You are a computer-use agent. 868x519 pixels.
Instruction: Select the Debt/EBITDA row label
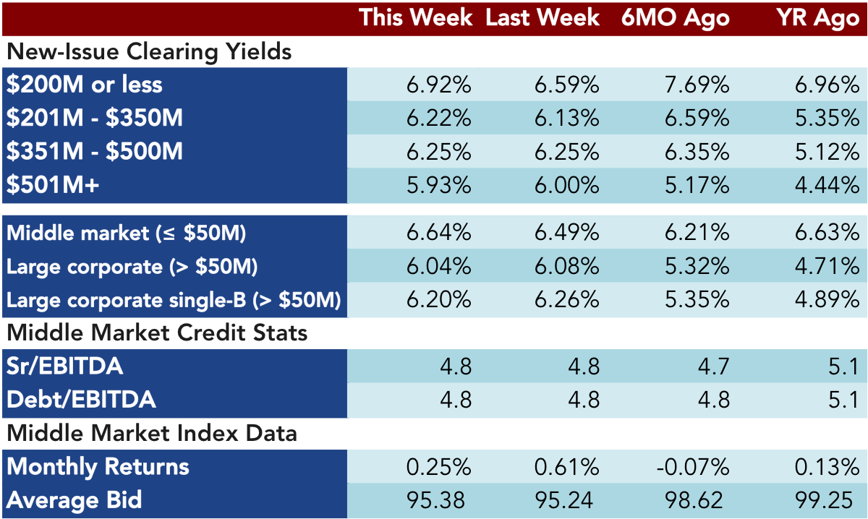pyautogui.click(x=81, y=400)
